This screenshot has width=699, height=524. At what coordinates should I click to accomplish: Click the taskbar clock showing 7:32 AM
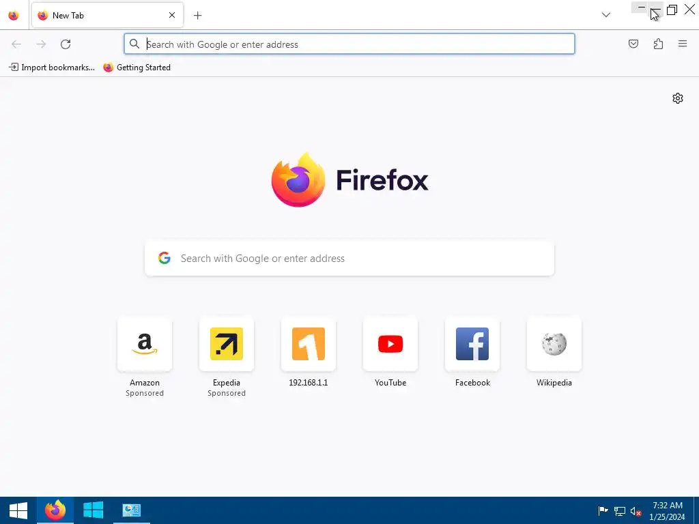click(668, 511)
